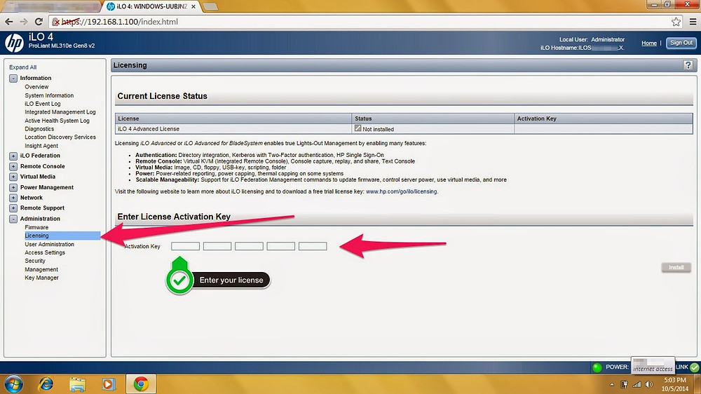Screen dimensions: 701x394
Task: Open Access Settings page
Action: (x=45, y=252)
